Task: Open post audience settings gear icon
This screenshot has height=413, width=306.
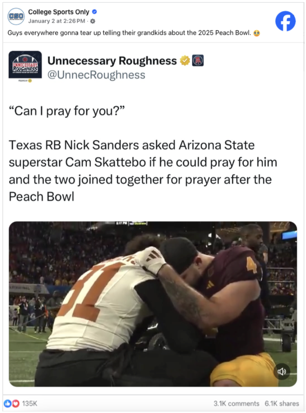Action: [93, 21]
